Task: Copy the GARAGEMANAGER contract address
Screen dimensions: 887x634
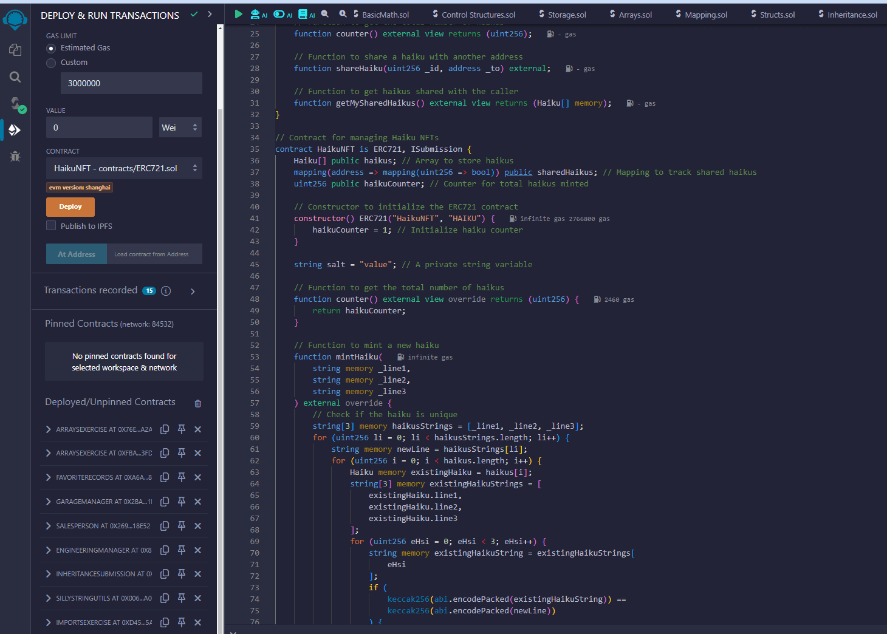Action: tap(165, 502)
